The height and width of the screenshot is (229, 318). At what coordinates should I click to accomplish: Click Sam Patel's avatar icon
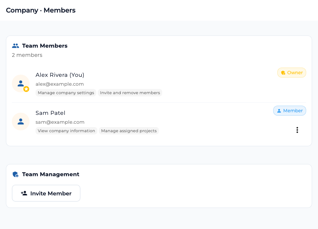(x=21, y=122)
